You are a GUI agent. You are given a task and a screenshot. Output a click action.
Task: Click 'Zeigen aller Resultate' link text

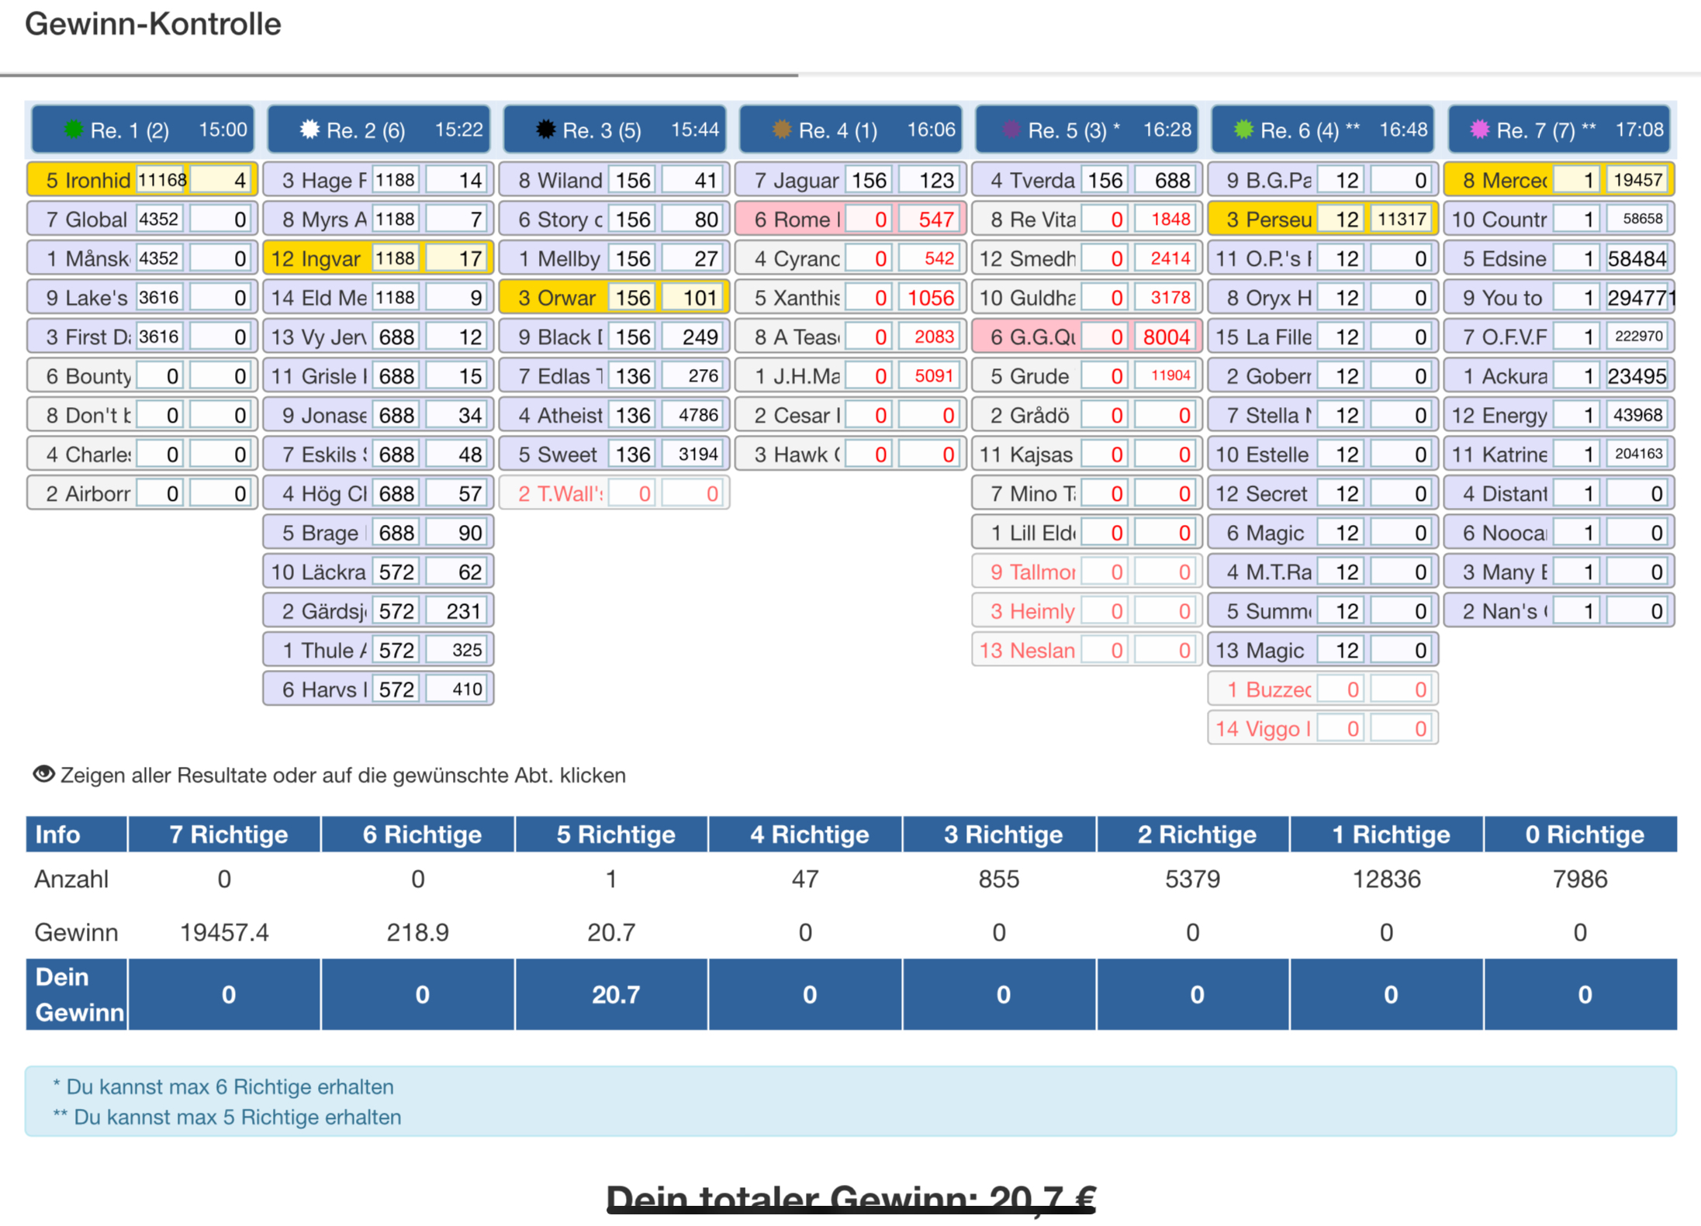pyautogui.click(x=164, y=775)
